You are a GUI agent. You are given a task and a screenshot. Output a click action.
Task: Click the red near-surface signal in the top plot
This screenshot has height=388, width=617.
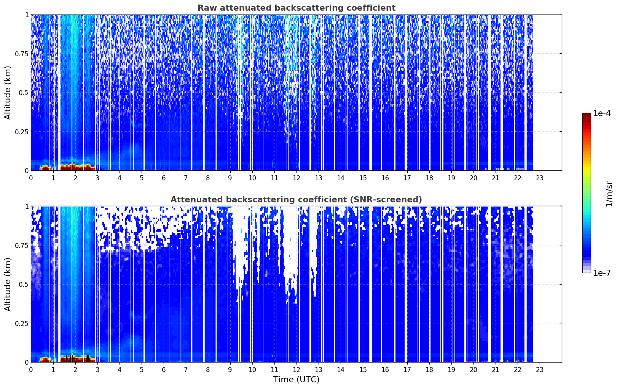coord(75,167)
